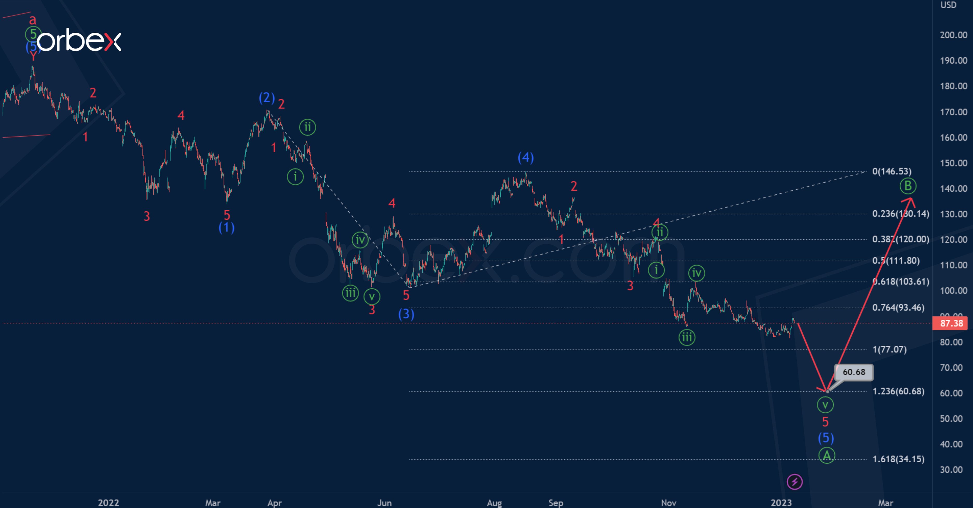Viewport: 973px width, 508px height.
Task: Click the circled iv label near November
Action: (696, 273)
